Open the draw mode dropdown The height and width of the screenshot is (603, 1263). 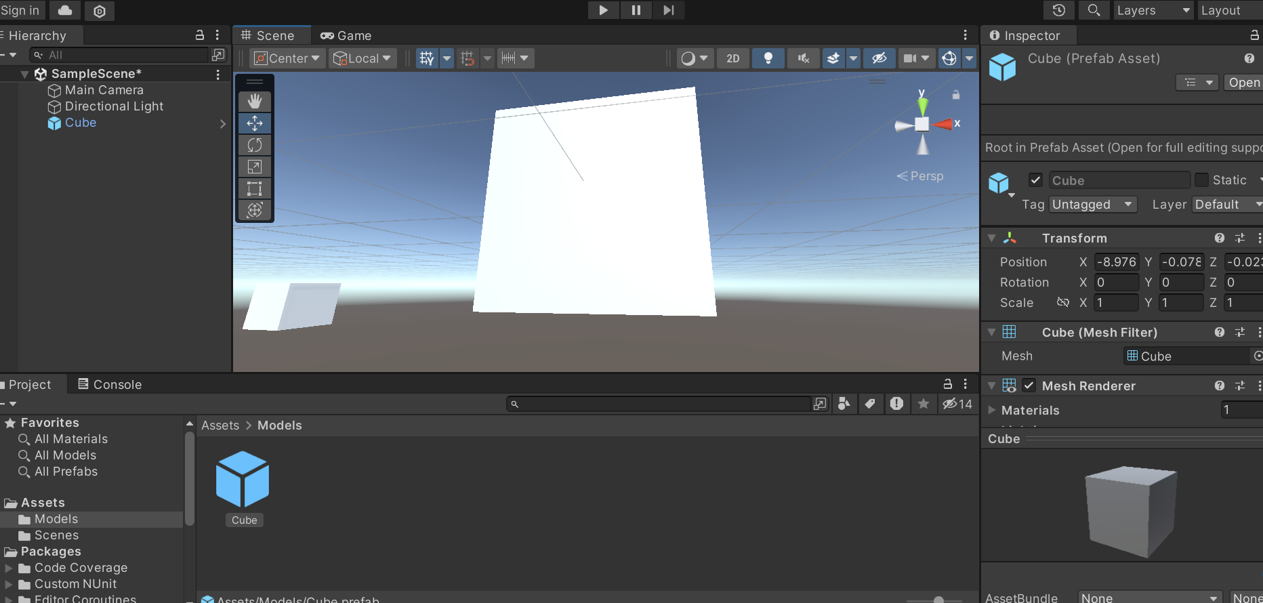tap(694, 58)
